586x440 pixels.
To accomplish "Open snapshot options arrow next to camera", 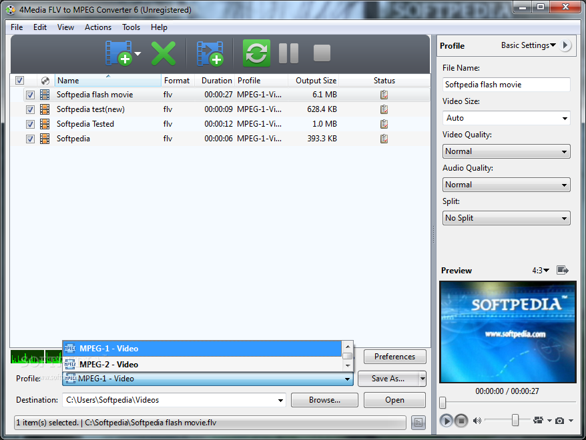I will click(x=571, y=421).
